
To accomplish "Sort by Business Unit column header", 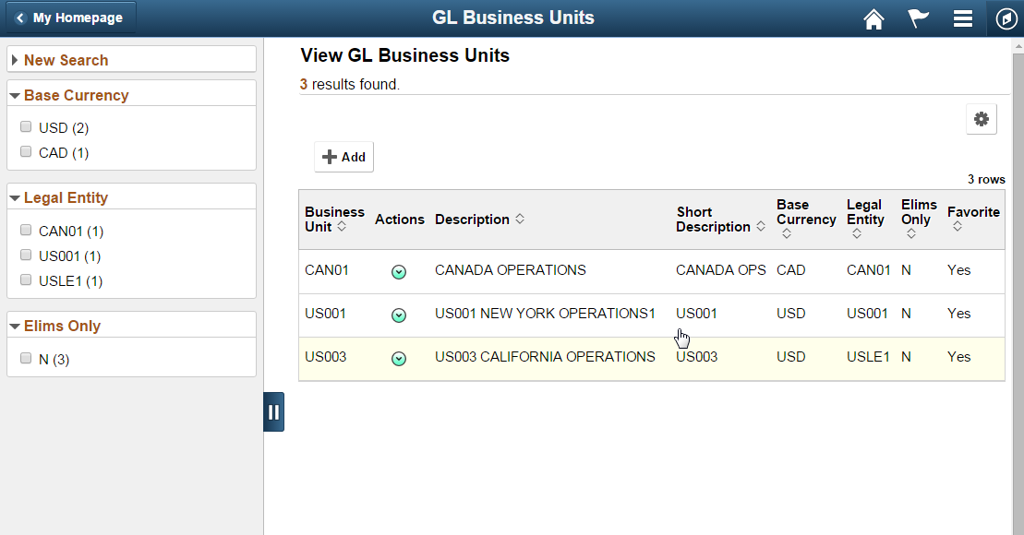I will pyautogui.click(x=334, y=220).
